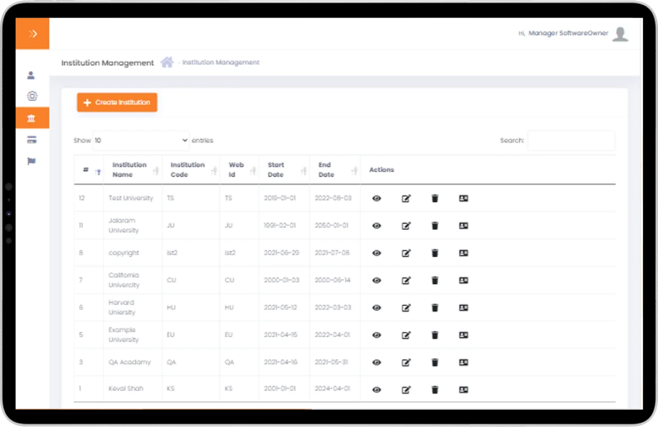View Jalaram University with eye icon
This screenshot has width=658, height=427.
(376, 226)
